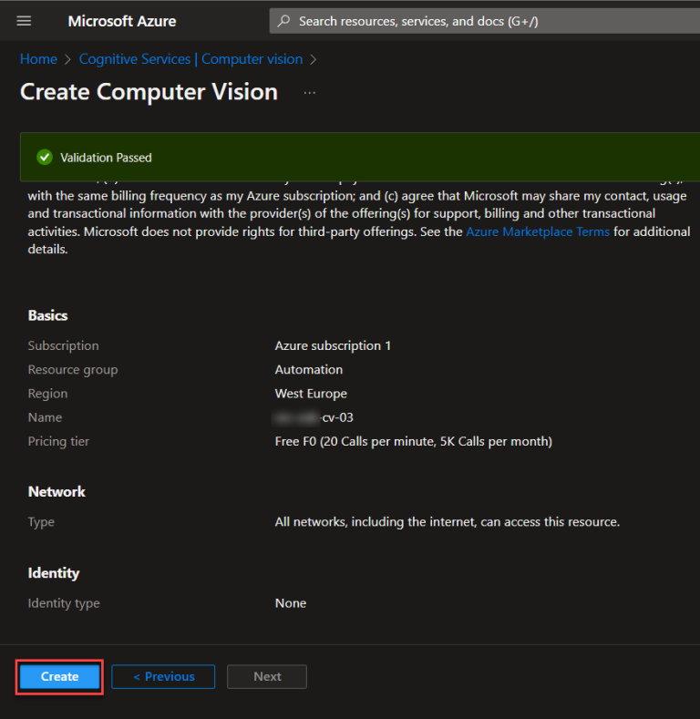Select the Network section heading

click(x=57, y=491)
